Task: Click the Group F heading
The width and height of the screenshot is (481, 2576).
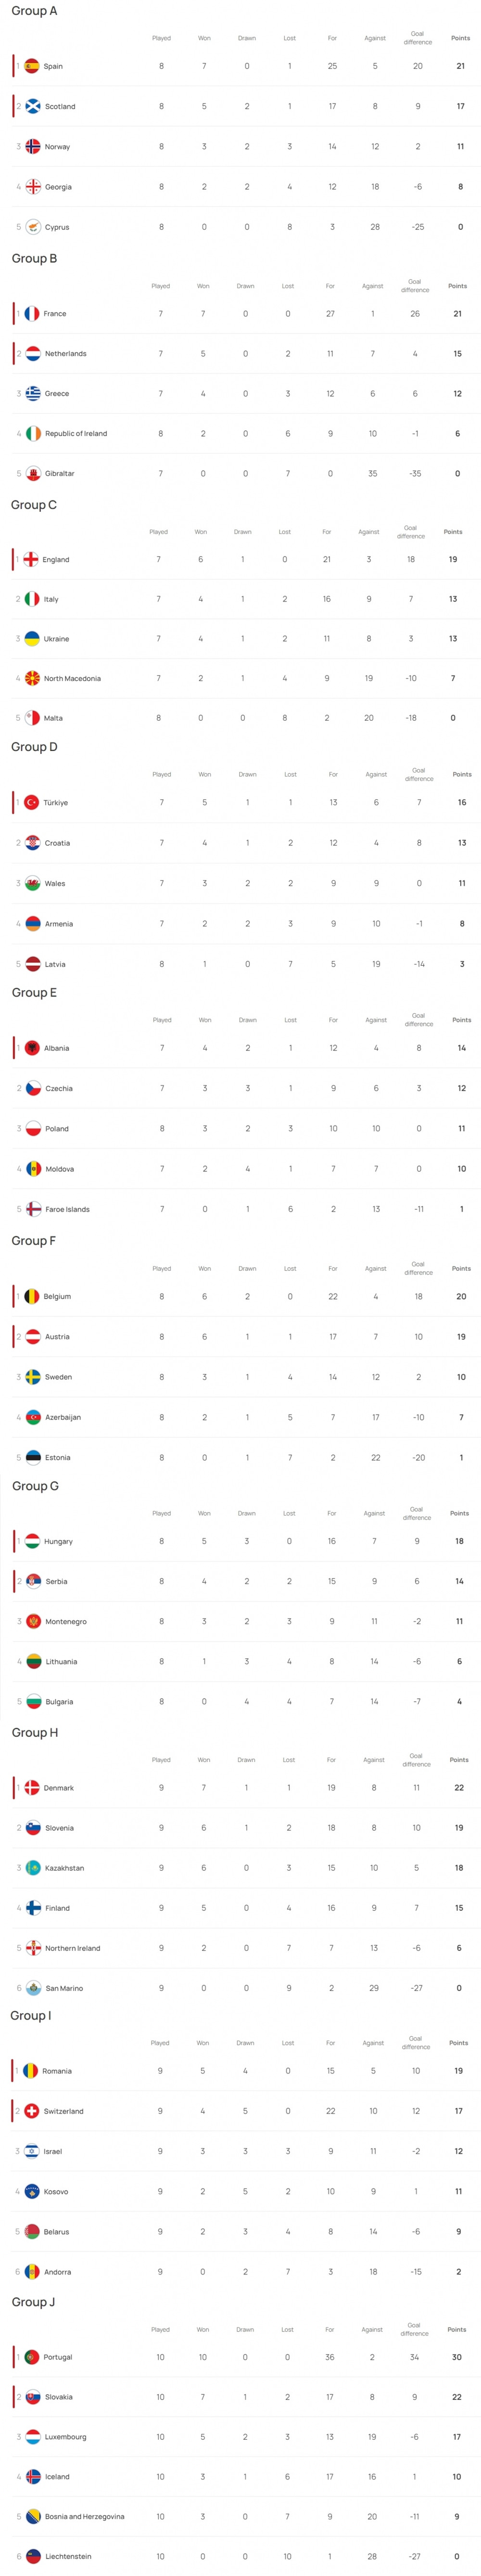Action: 34,1240
